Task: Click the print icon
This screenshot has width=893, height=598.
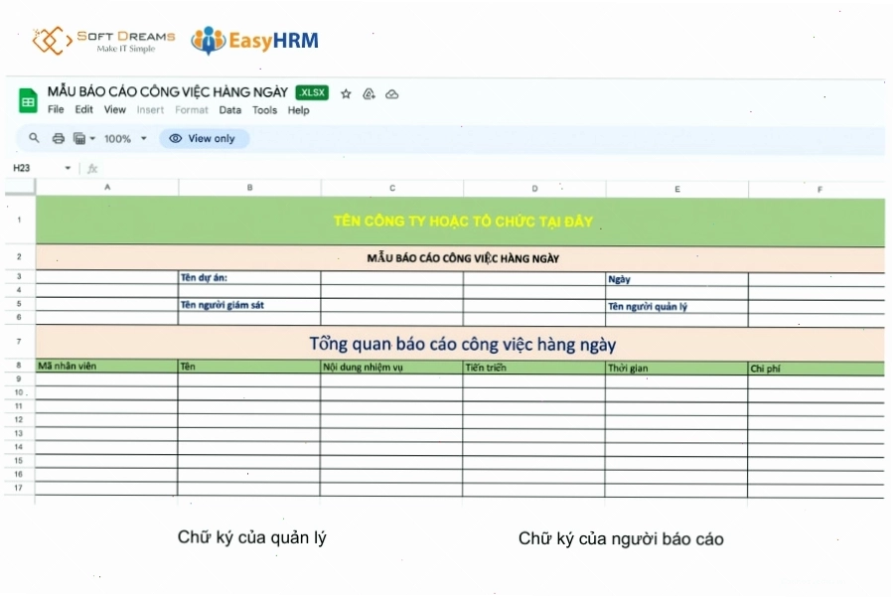Action: 58,138
